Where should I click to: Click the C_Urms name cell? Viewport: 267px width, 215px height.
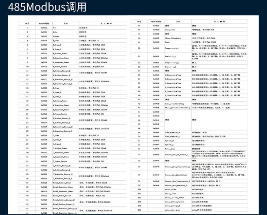click(x=56, y=135)
